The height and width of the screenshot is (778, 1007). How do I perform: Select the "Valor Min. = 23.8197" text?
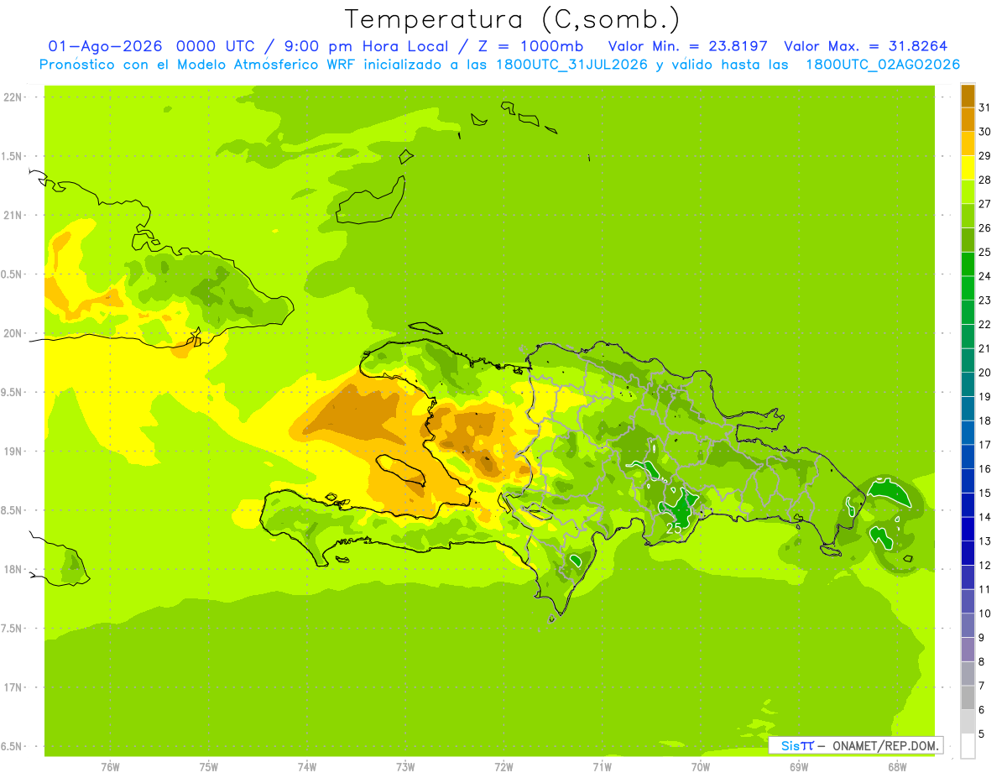(688, 46)
